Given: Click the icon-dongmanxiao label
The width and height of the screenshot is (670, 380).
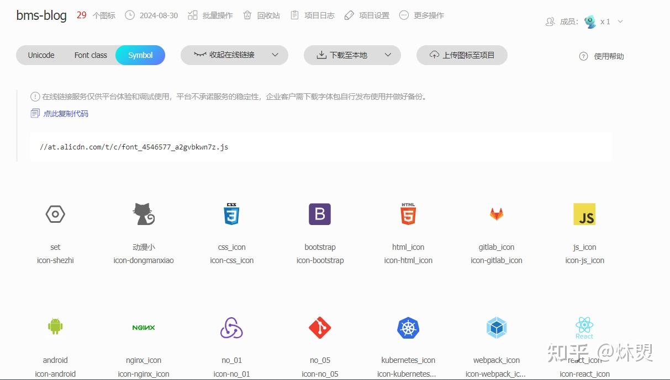Looking at the screenshot, I should pos(144,260).
